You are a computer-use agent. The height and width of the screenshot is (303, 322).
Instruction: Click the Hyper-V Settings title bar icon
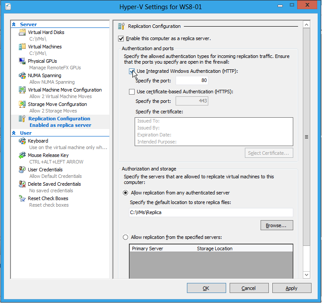(x=8, y=7)
